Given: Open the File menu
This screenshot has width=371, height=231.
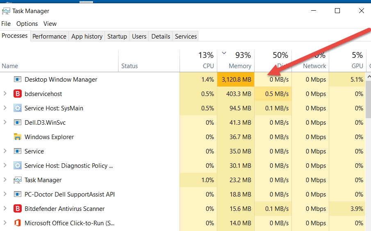Looking at the screenshot, I should point(6,24).
